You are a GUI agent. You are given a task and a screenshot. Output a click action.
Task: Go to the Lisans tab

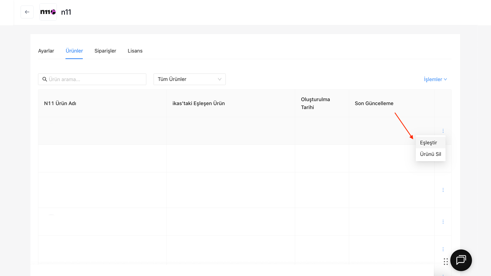coord(135,51)
